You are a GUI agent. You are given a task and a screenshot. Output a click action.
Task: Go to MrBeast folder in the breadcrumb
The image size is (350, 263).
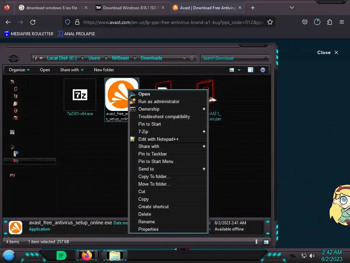pos(120,58)
